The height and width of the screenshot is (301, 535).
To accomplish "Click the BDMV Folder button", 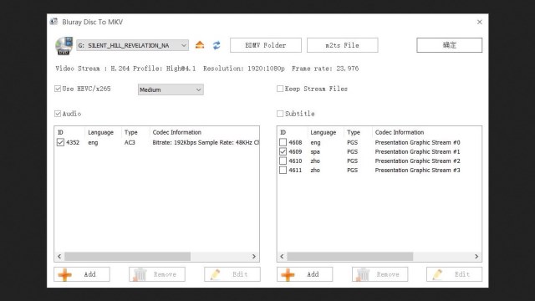I will [x=266, y=45].
